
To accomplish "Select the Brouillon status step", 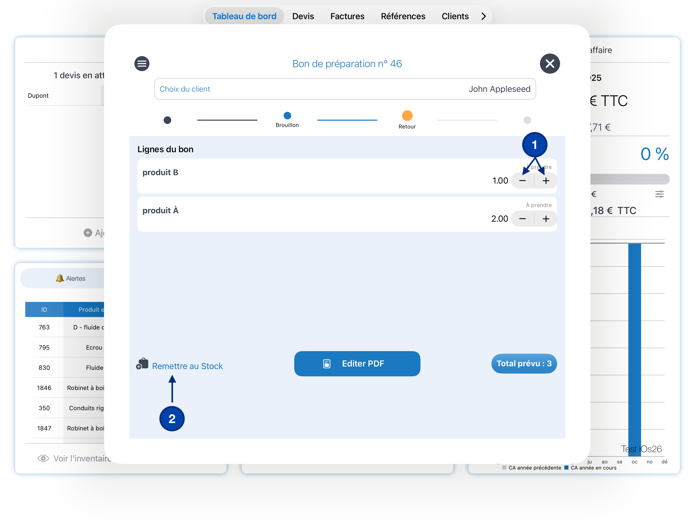I will (287, 116).
